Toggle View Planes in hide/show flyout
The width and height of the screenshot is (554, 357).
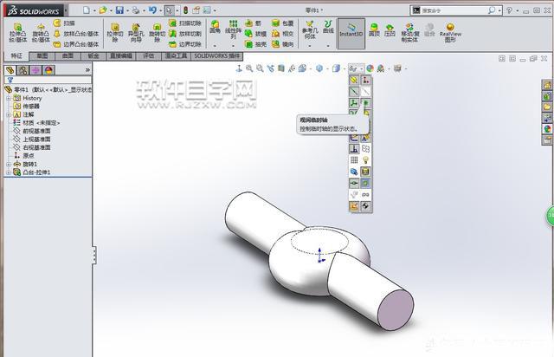354,80
